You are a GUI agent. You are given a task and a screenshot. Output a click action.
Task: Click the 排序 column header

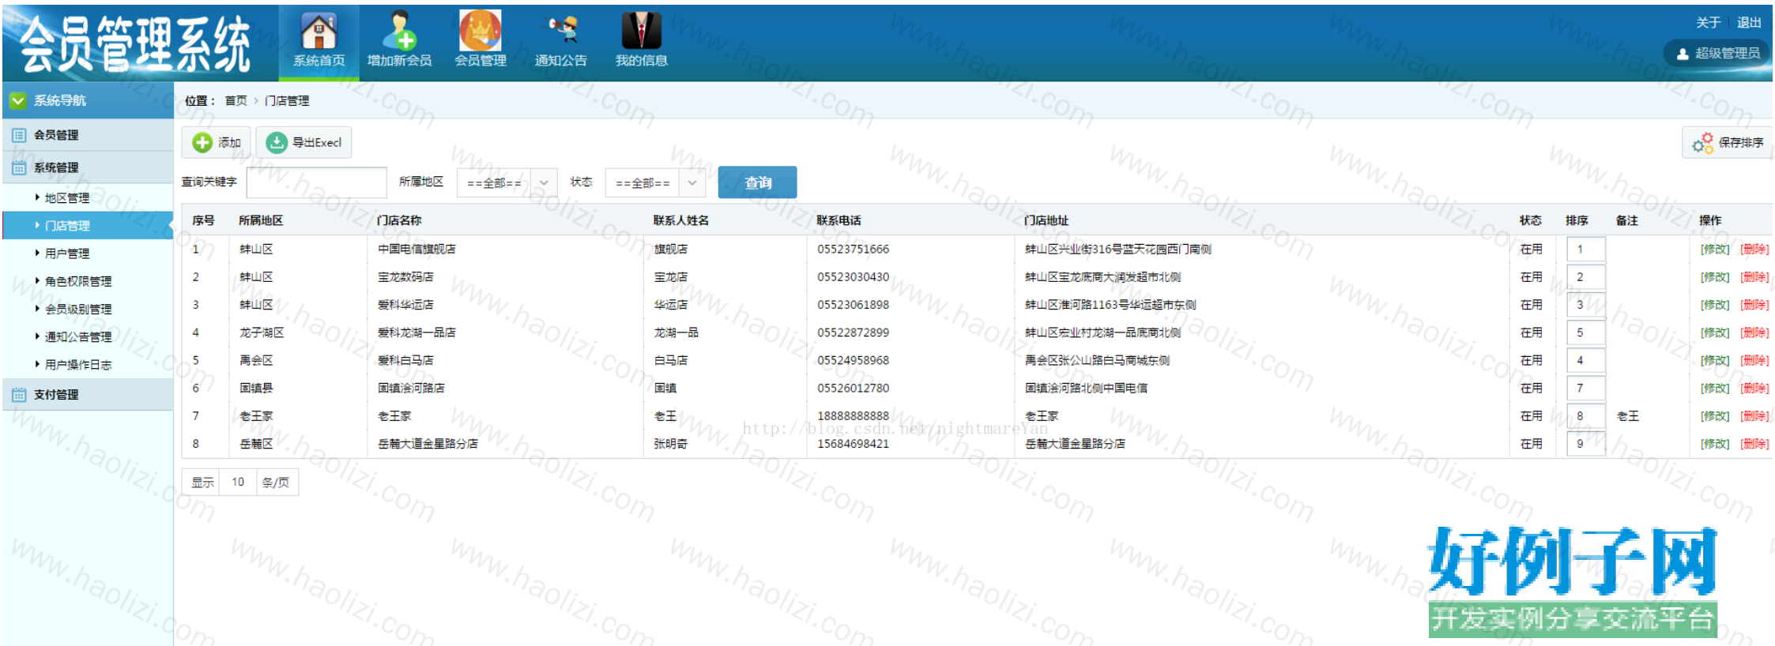1577,220
